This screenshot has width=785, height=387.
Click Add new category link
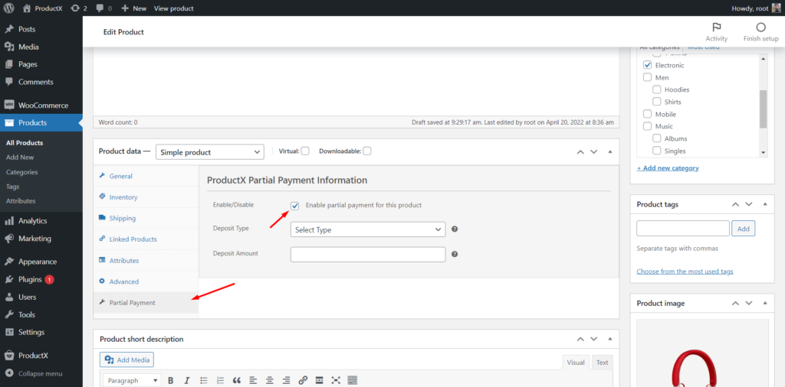click(x=668, y=167)
